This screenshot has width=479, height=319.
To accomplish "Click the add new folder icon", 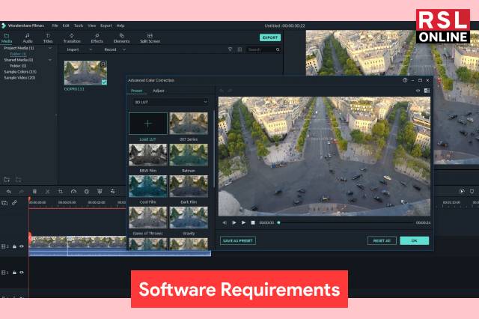I will (7, 180).
